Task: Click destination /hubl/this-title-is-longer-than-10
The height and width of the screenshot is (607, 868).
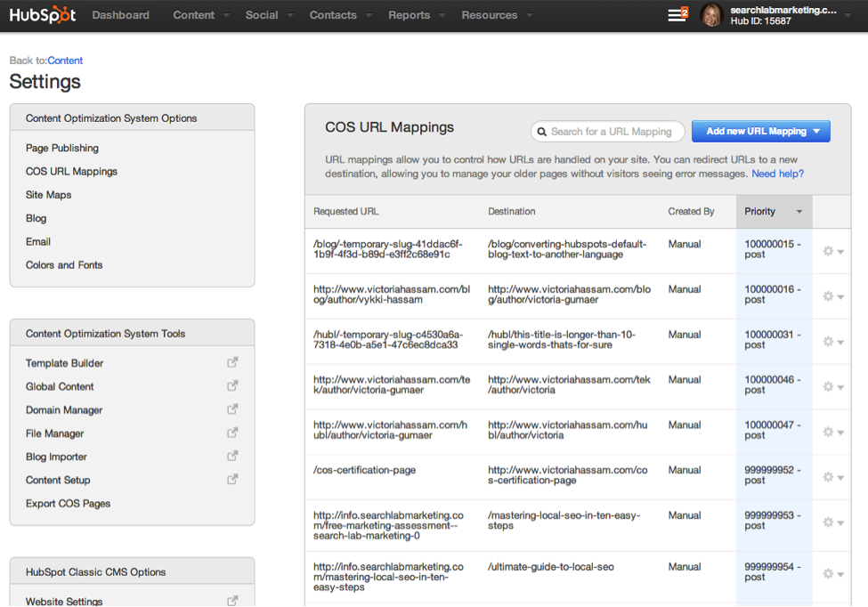Action: 562,340
